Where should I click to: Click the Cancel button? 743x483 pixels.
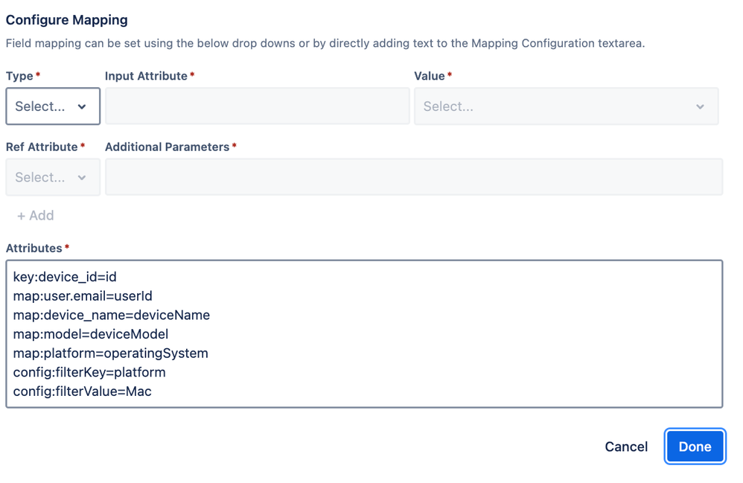coord(626,447)
